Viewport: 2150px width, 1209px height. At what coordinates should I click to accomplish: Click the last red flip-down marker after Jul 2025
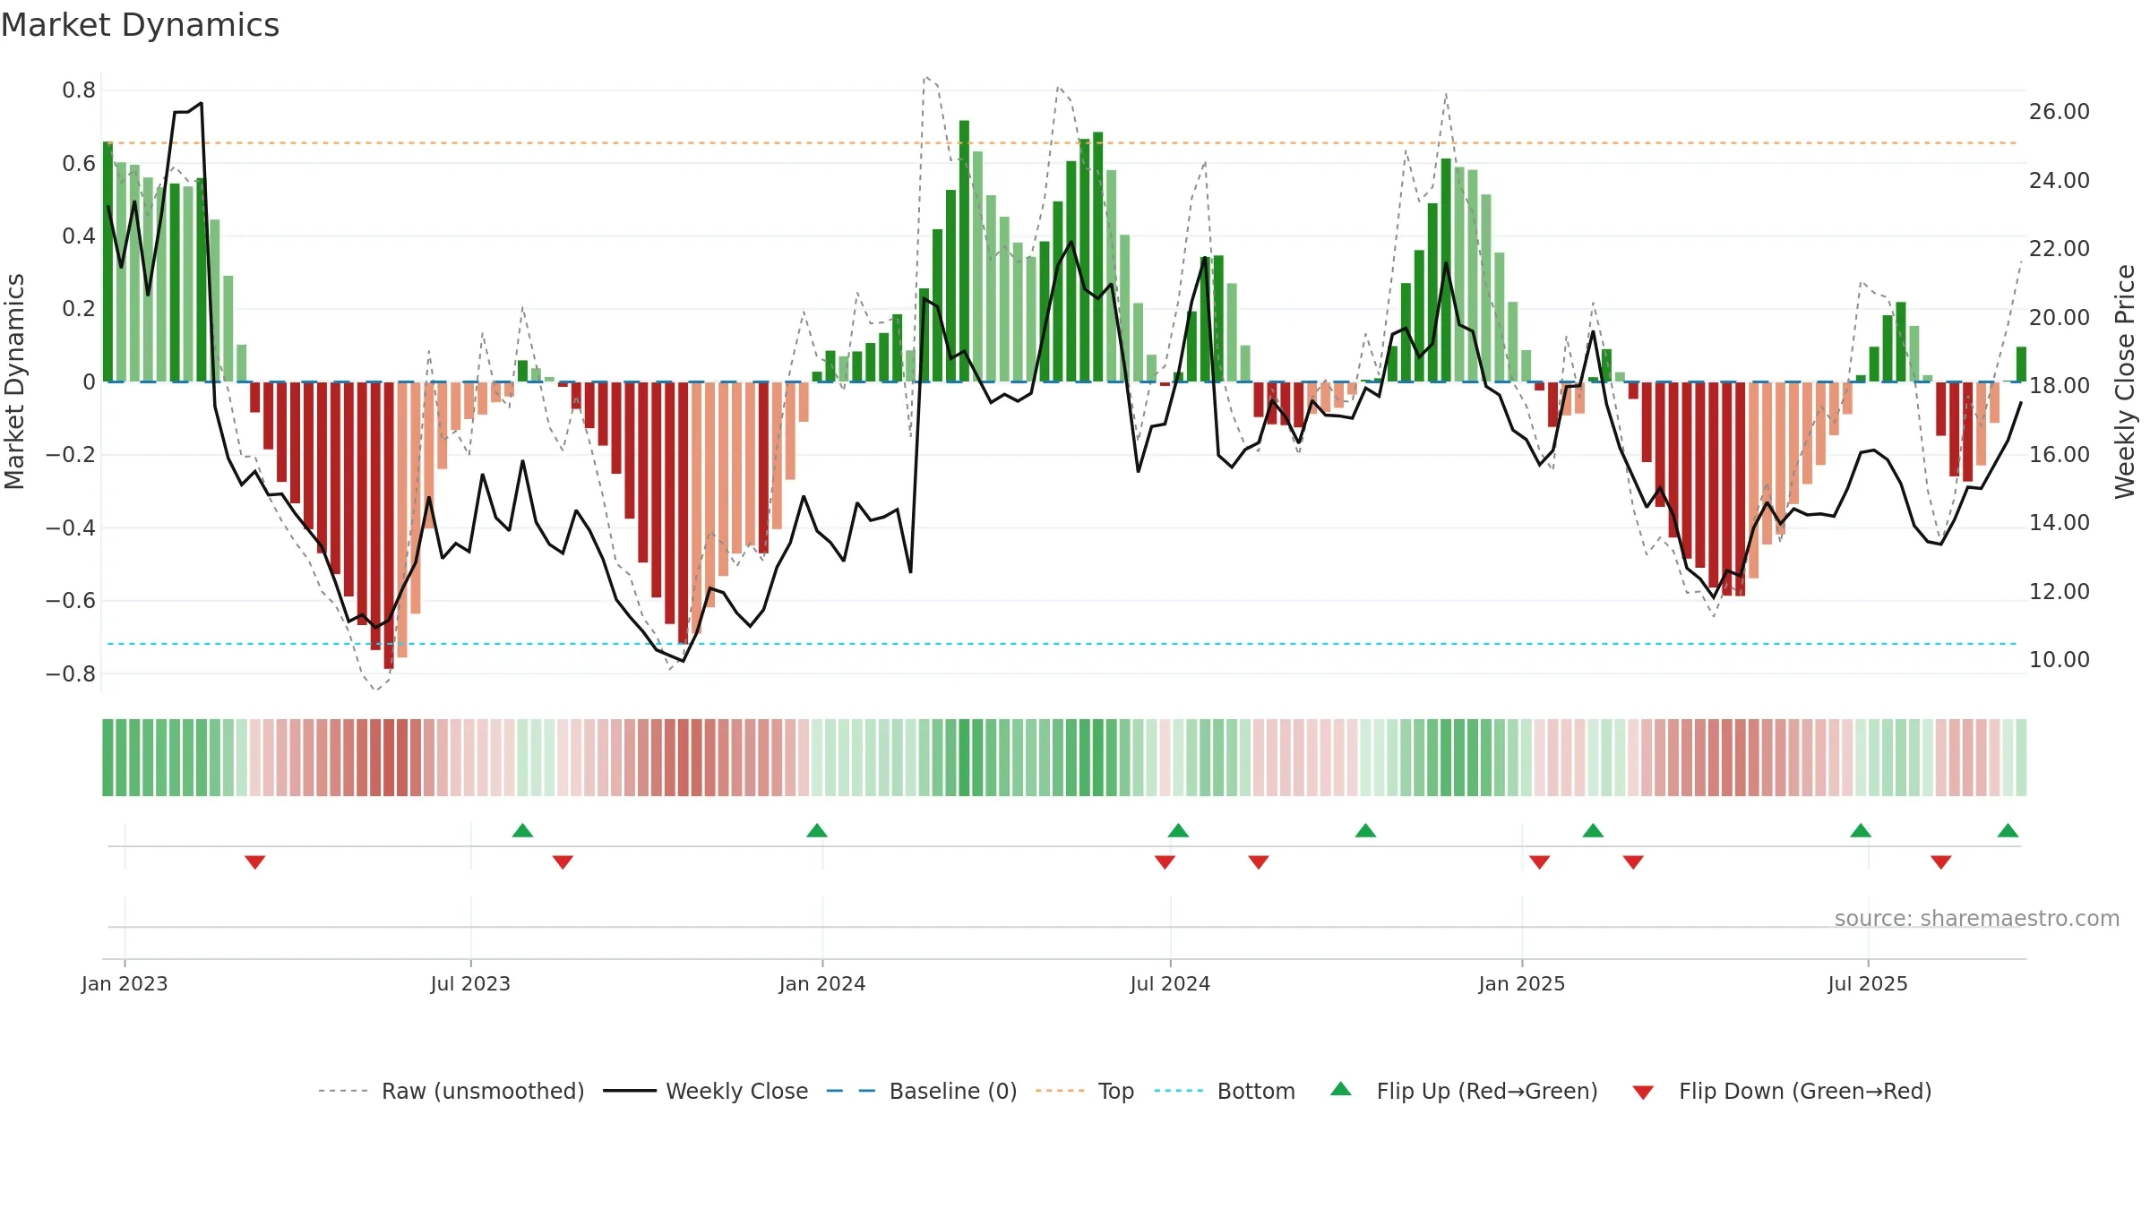[1941, 862]
